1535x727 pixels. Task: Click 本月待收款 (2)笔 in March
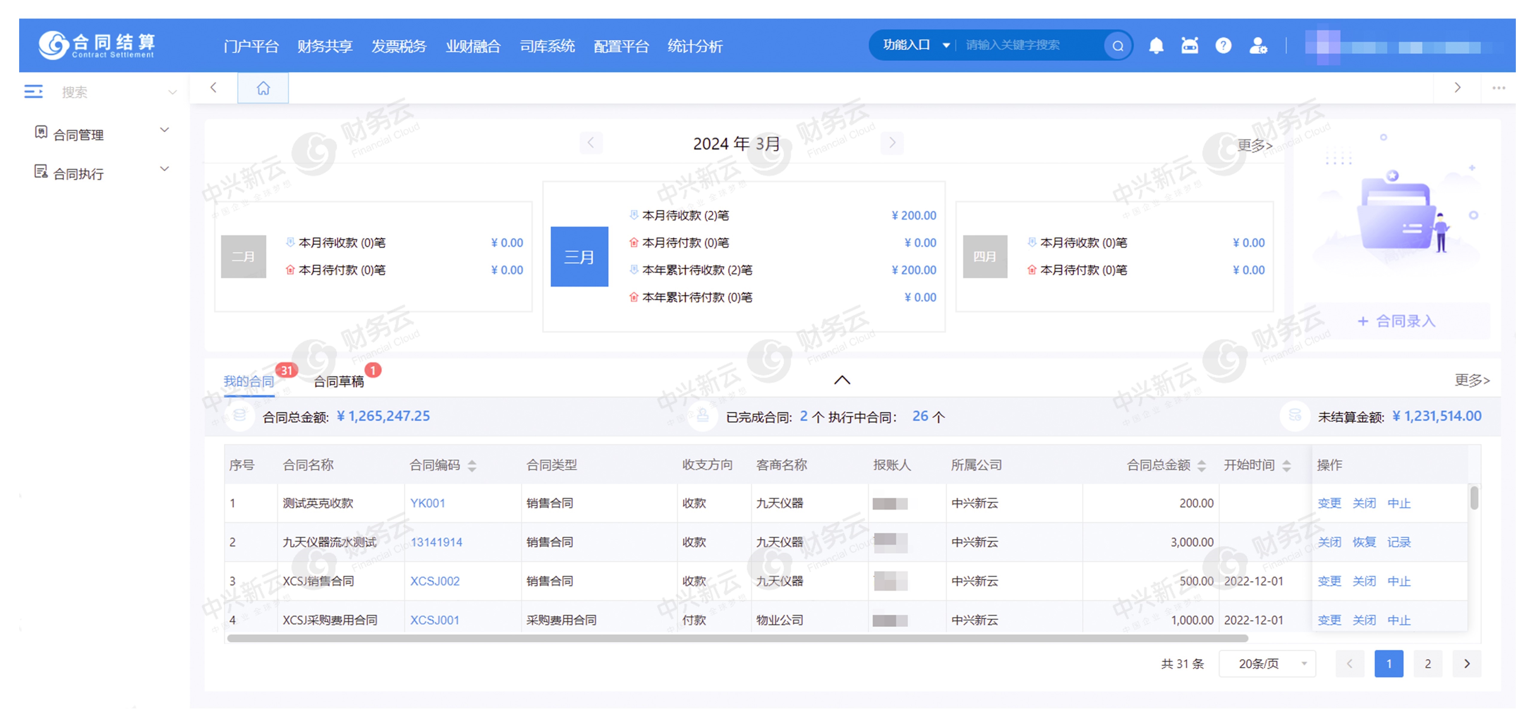pyautogui.click(x=685, y=215)
